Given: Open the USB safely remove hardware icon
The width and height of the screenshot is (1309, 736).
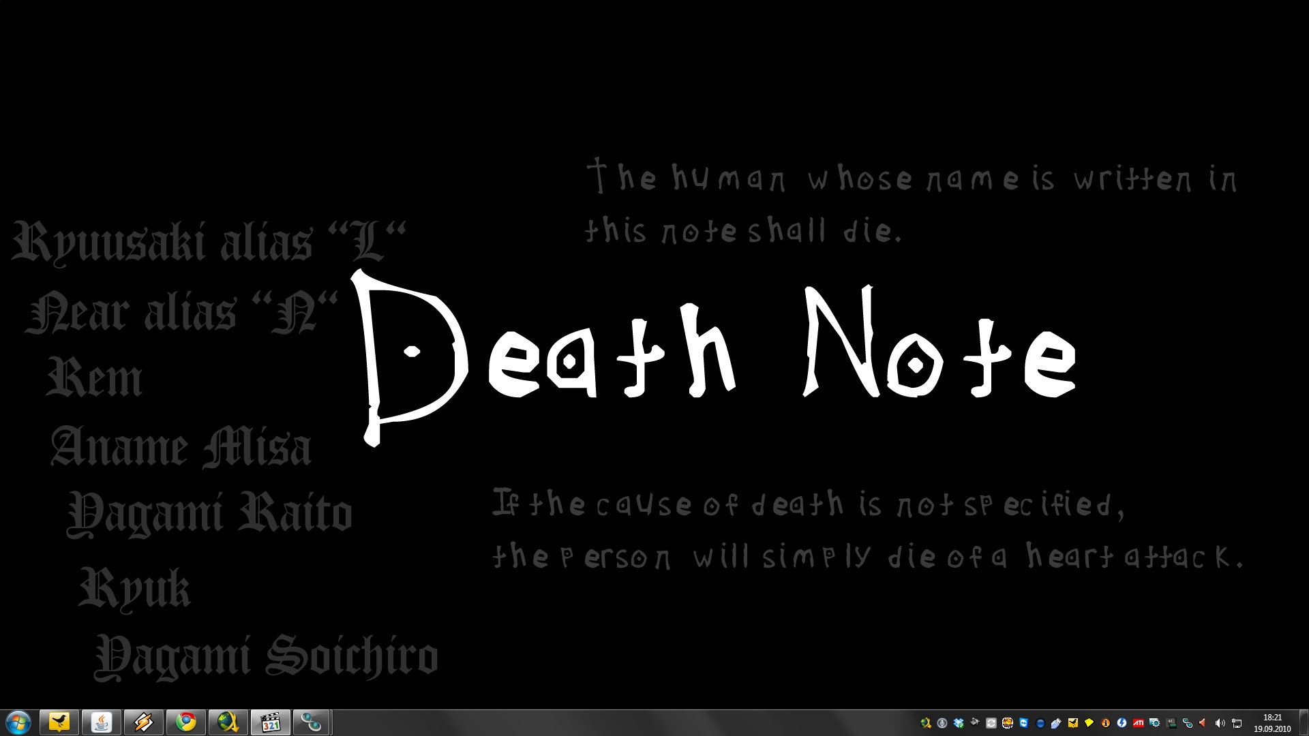Looking at the screenshot, I should [1056, 723].
